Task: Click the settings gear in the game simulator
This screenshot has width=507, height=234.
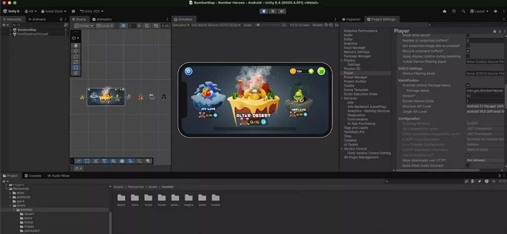Action: click(x=189, y=71)
